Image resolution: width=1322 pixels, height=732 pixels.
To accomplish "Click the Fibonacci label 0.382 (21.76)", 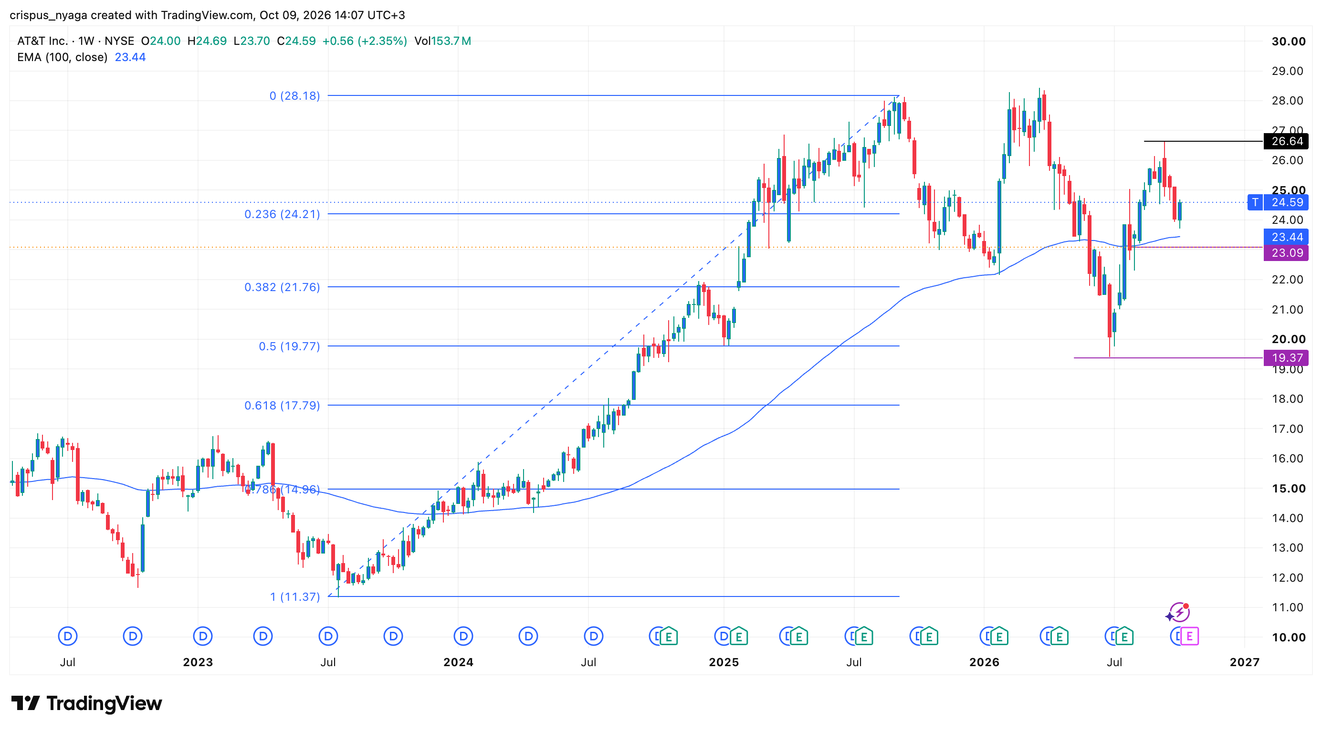I will [x=282, y=287].
